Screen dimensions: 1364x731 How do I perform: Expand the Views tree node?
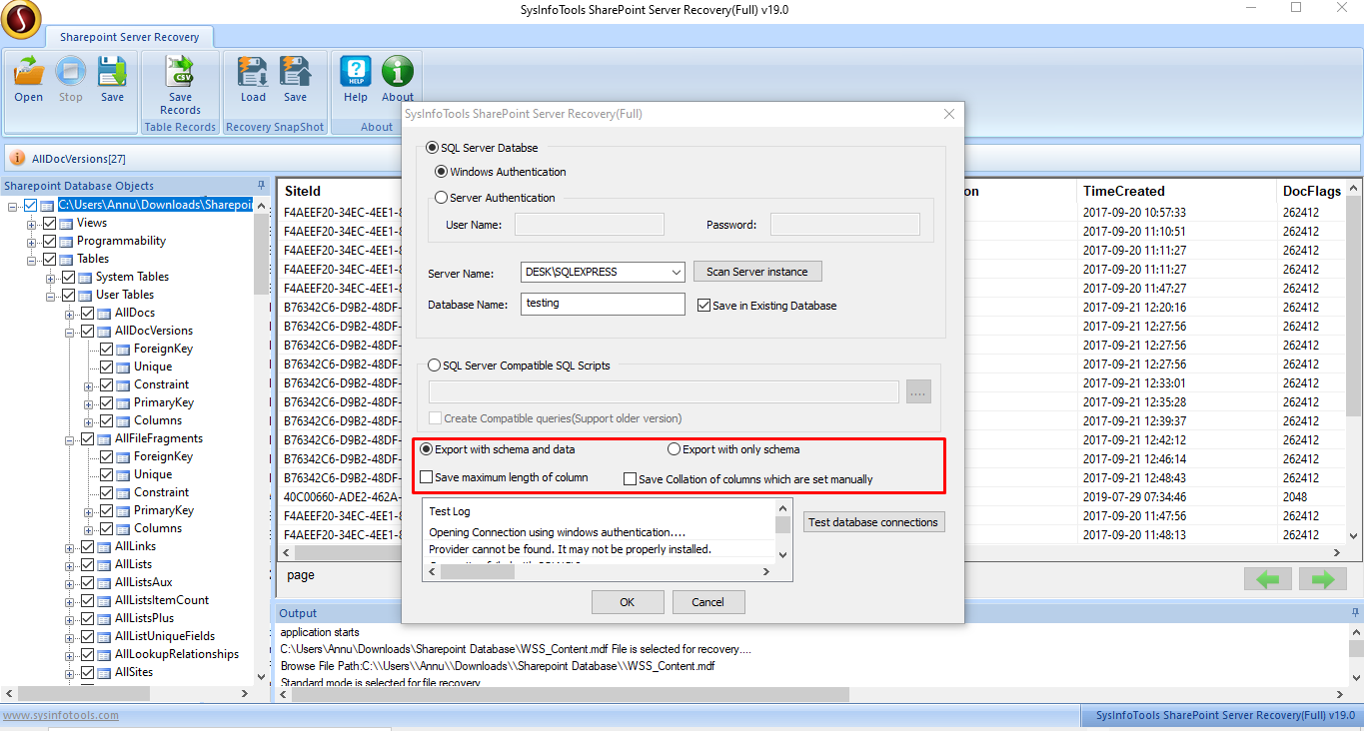(32, 224)
